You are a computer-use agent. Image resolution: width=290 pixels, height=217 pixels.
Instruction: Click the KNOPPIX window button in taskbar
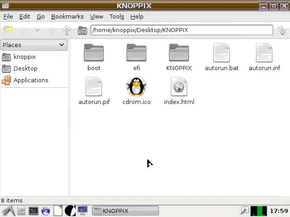click(126, 211)
